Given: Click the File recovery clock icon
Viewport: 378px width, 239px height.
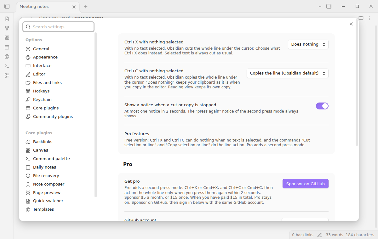Looking at the screenshot, I should tap(28, 176).
